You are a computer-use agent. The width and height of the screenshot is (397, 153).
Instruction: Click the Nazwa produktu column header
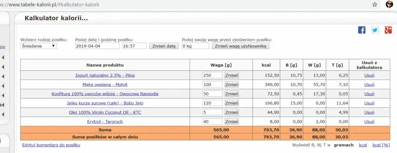(x=105, y=65)
